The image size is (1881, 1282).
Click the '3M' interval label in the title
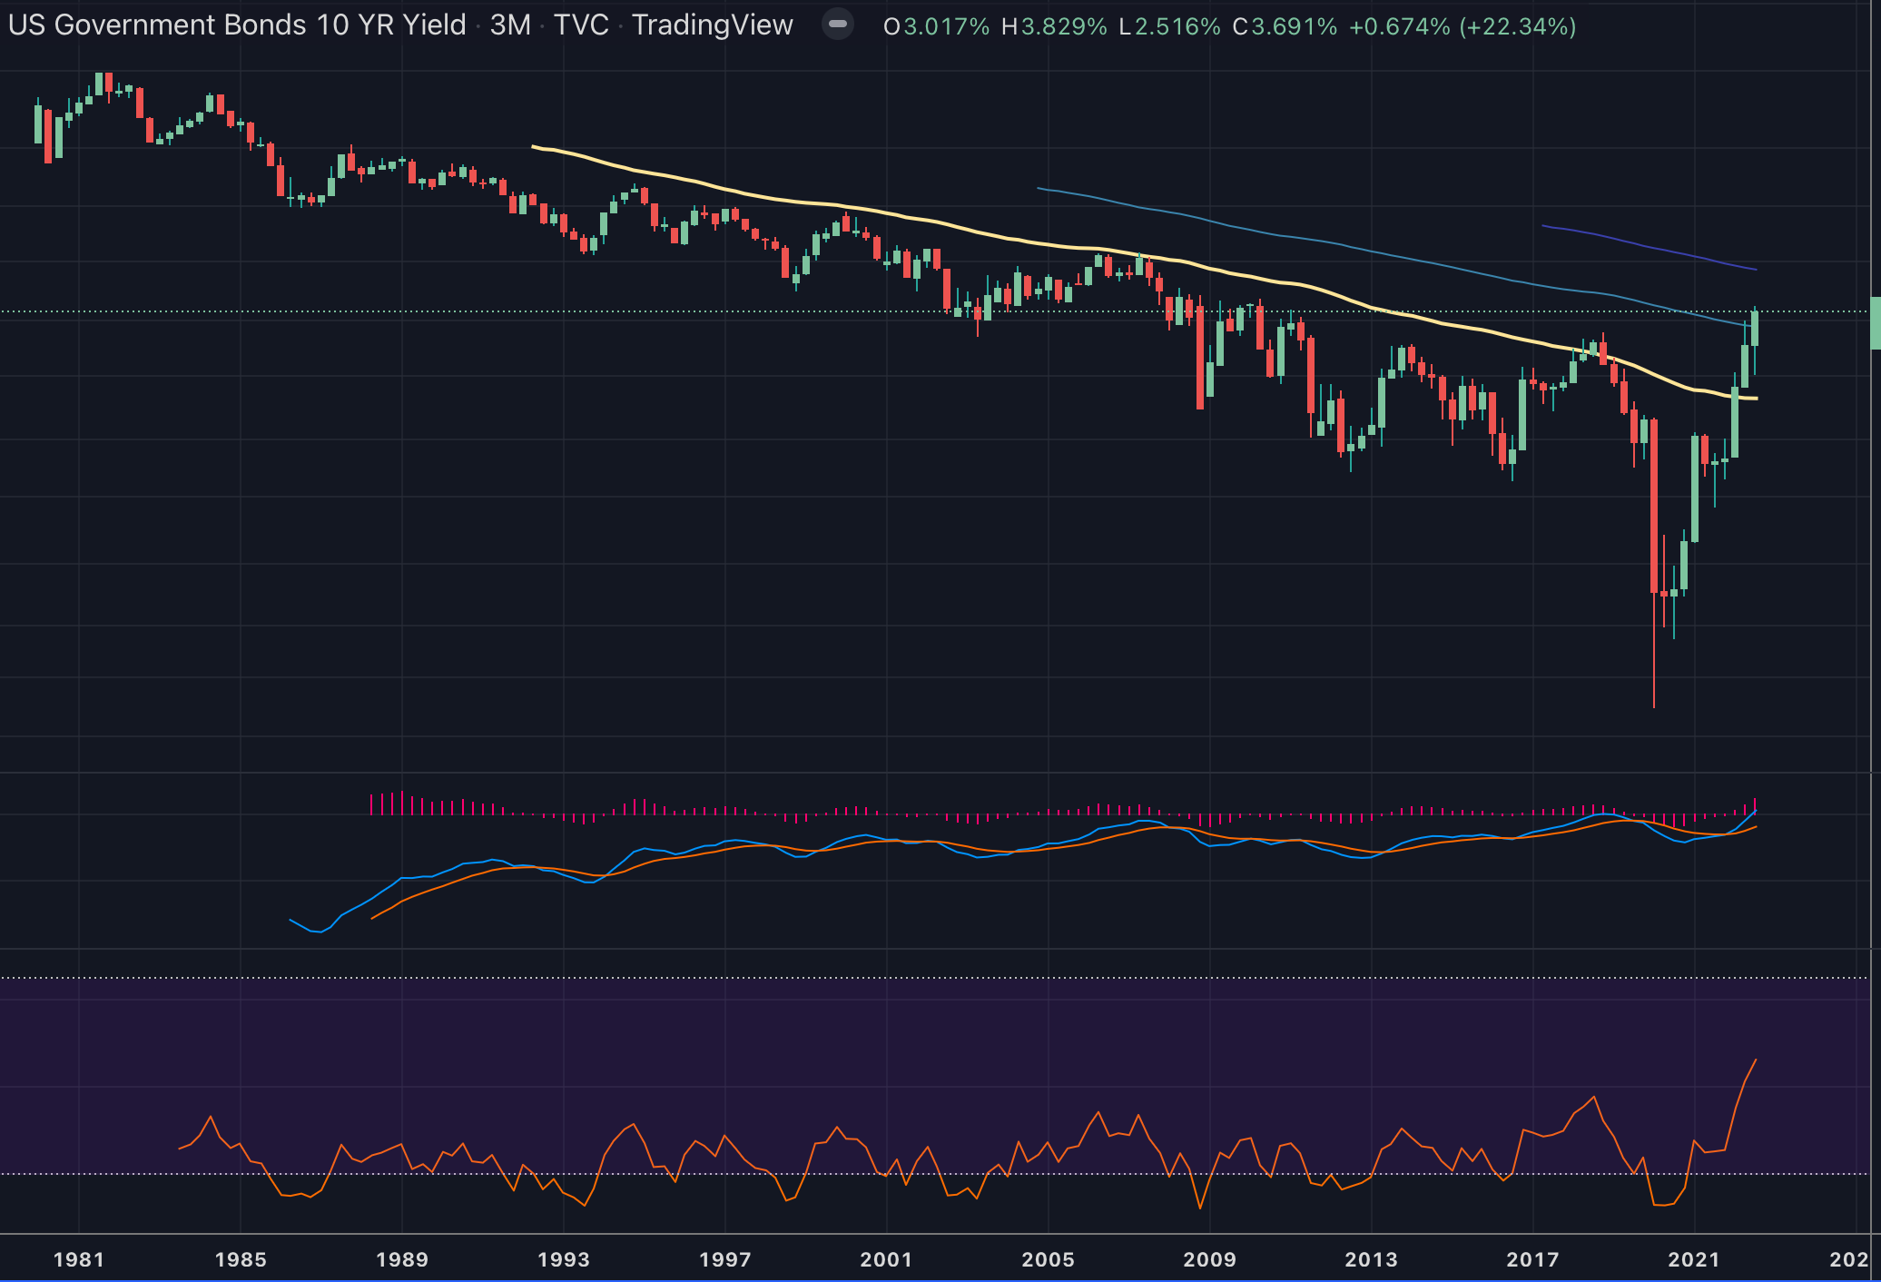pos(510,25)
